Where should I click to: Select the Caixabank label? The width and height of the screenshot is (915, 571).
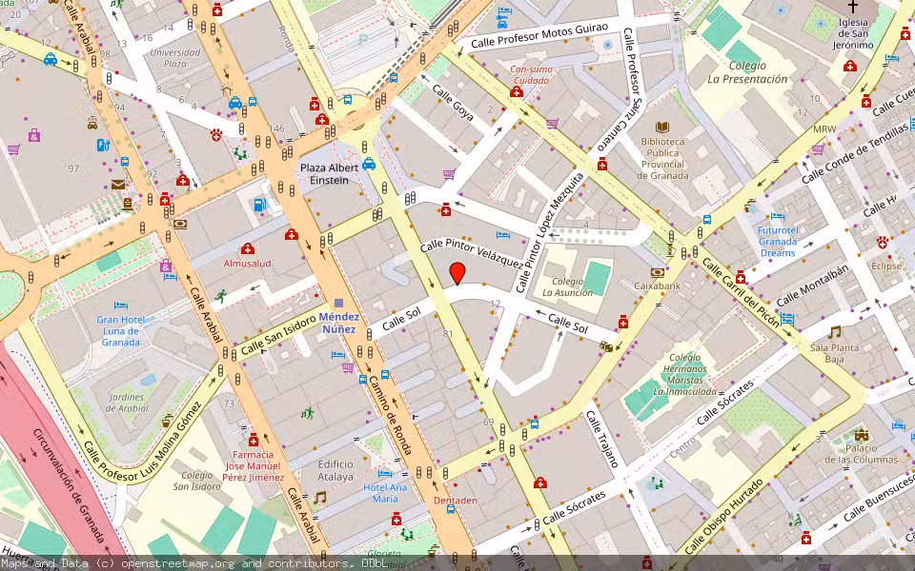point(657,286)
